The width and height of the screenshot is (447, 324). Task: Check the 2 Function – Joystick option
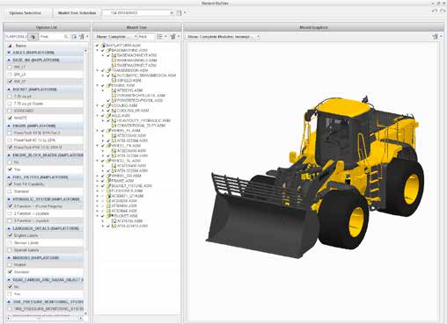click(x=10, y=213)
